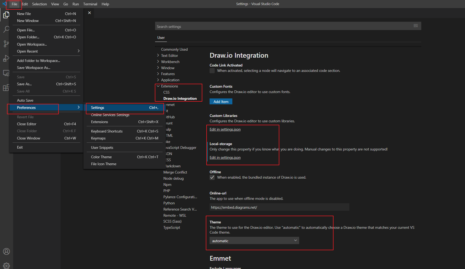The width and height of the screenshot is (465, 269).
Task: Open the Remote Explorer view
Action: point(6,73)
